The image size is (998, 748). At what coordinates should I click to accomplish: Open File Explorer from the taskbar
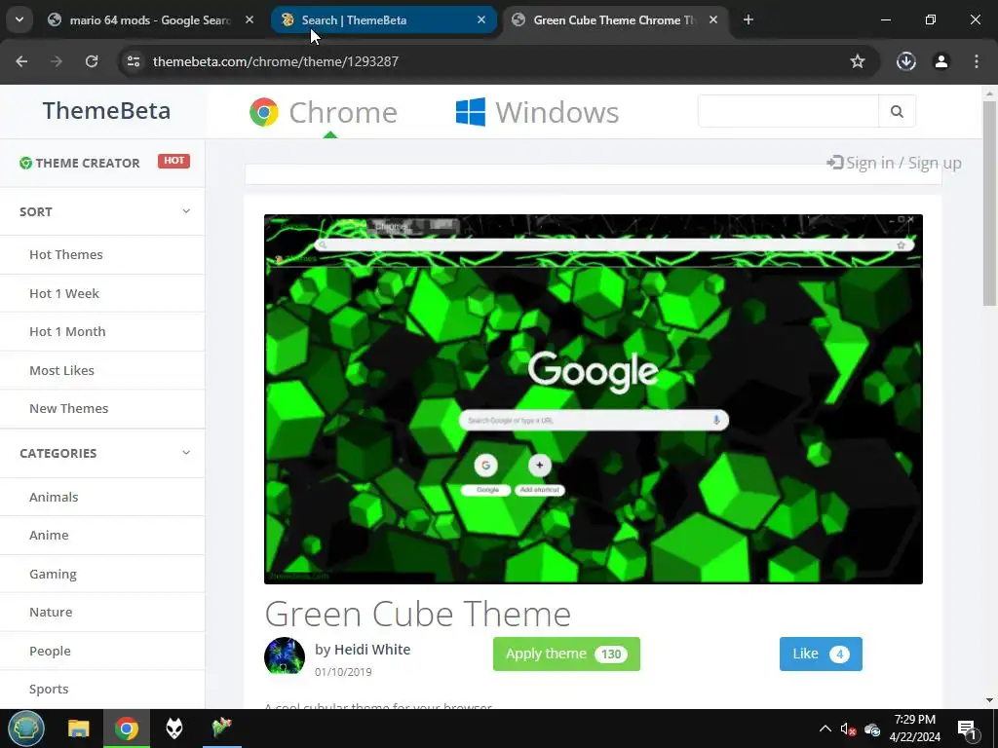(79, 729)
